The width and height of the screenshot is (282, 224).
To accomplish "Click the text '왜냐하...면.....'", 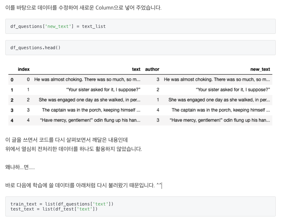I will click(x=20, y=167).
